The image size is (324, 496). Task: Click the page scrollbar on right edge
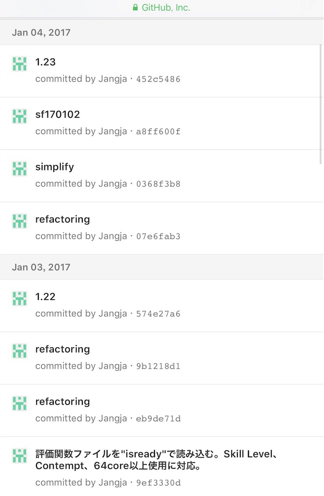point(321,105)
